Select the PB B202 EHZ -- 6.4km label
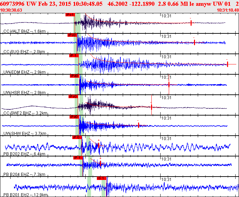 click(x=24, y=154)
